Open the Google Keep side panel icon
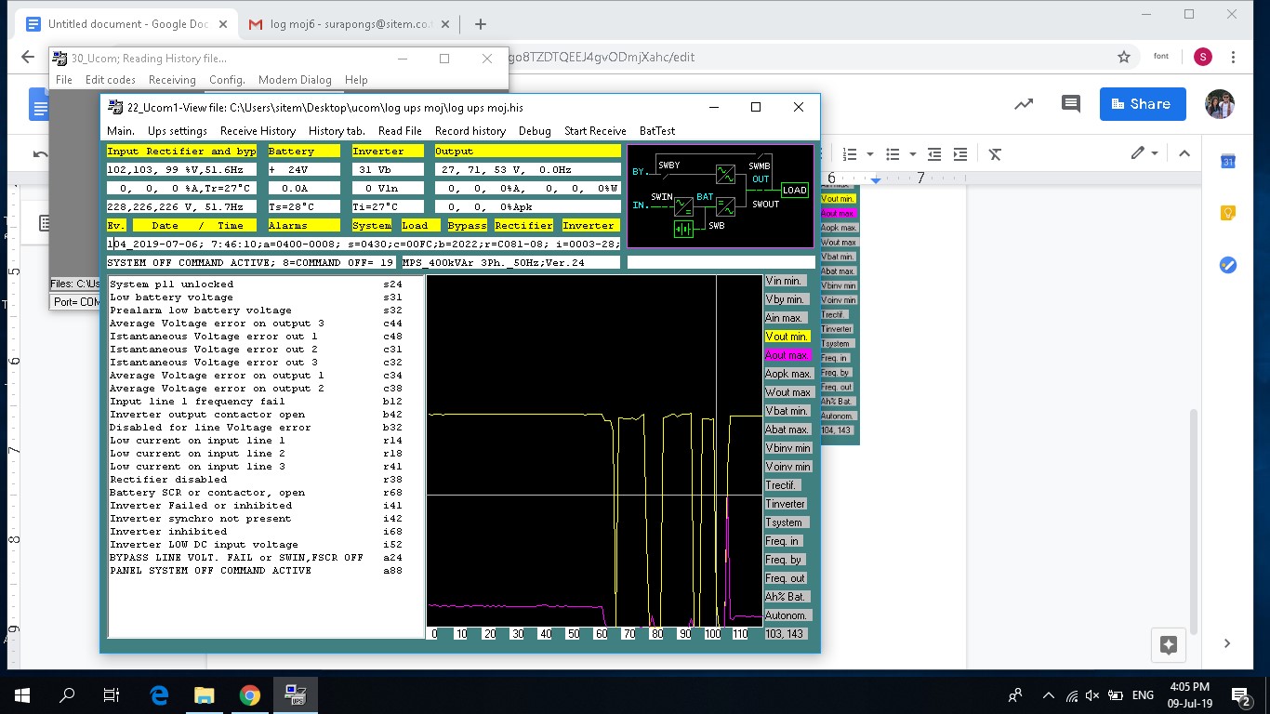 pyautogui.click(x=1227, y=214)
